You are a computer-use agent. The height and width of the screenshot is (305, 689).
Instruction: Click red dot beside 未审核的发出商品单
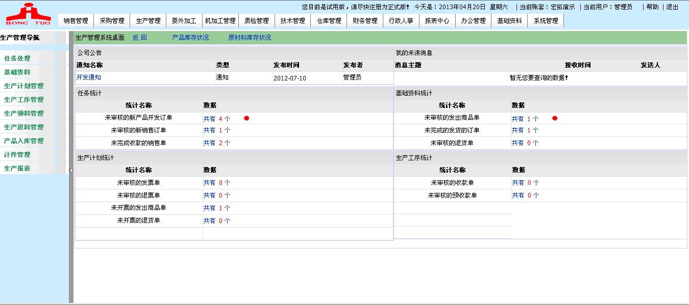click(x=555, y=118)
